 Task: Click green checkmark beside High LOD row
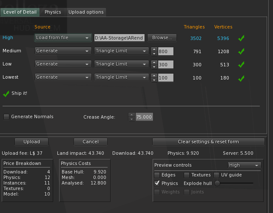coord(241,38)
